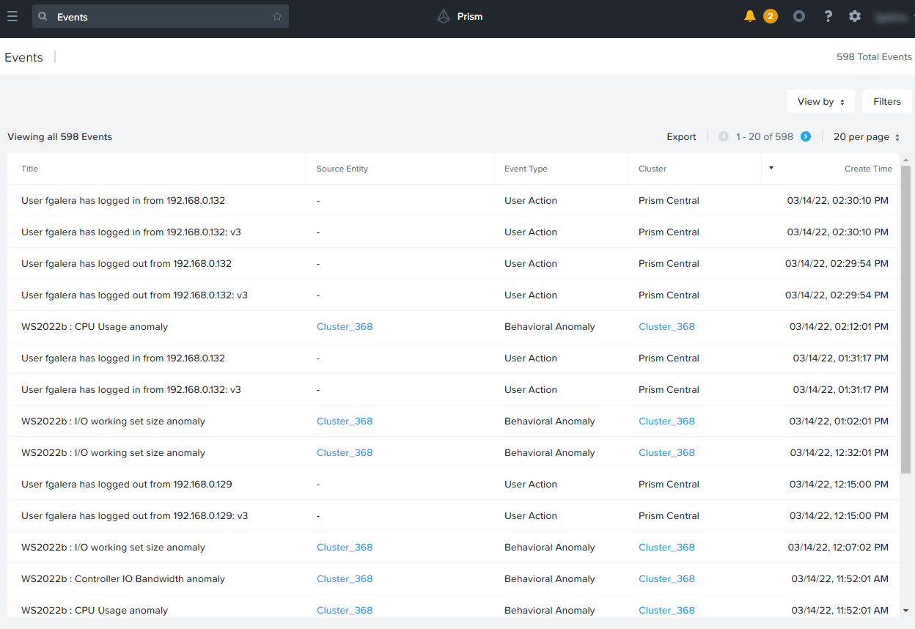Open the Filters panel

tap(886, 102)
